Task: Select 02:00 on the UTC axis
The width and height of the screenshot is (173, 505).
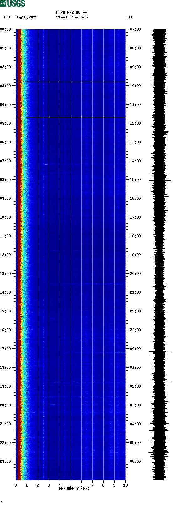Action: pos(135,386)
